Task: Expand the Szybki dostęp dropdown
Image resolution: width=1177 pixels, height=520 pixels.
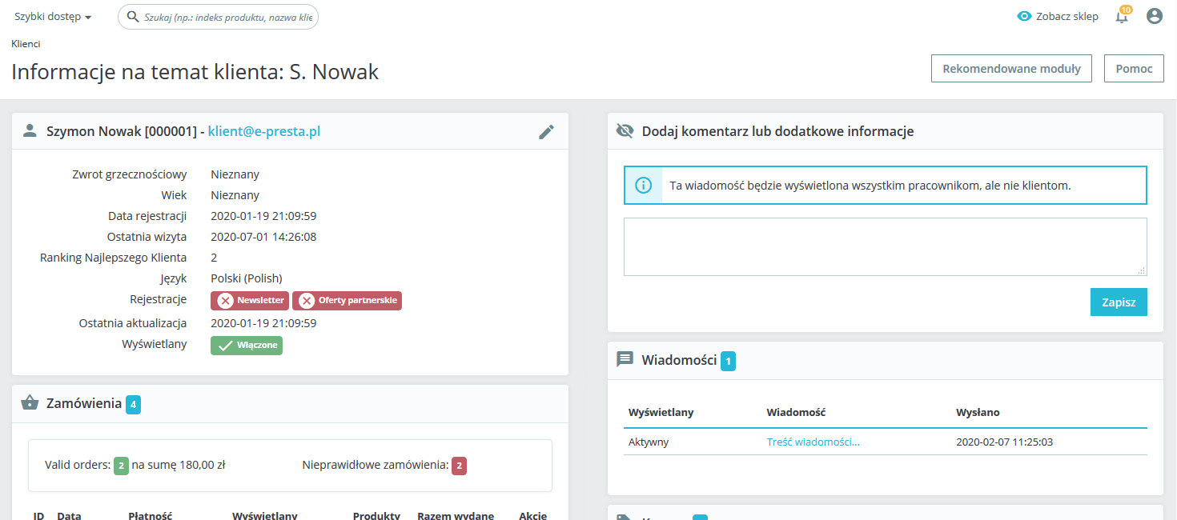Action: [53, 17]
